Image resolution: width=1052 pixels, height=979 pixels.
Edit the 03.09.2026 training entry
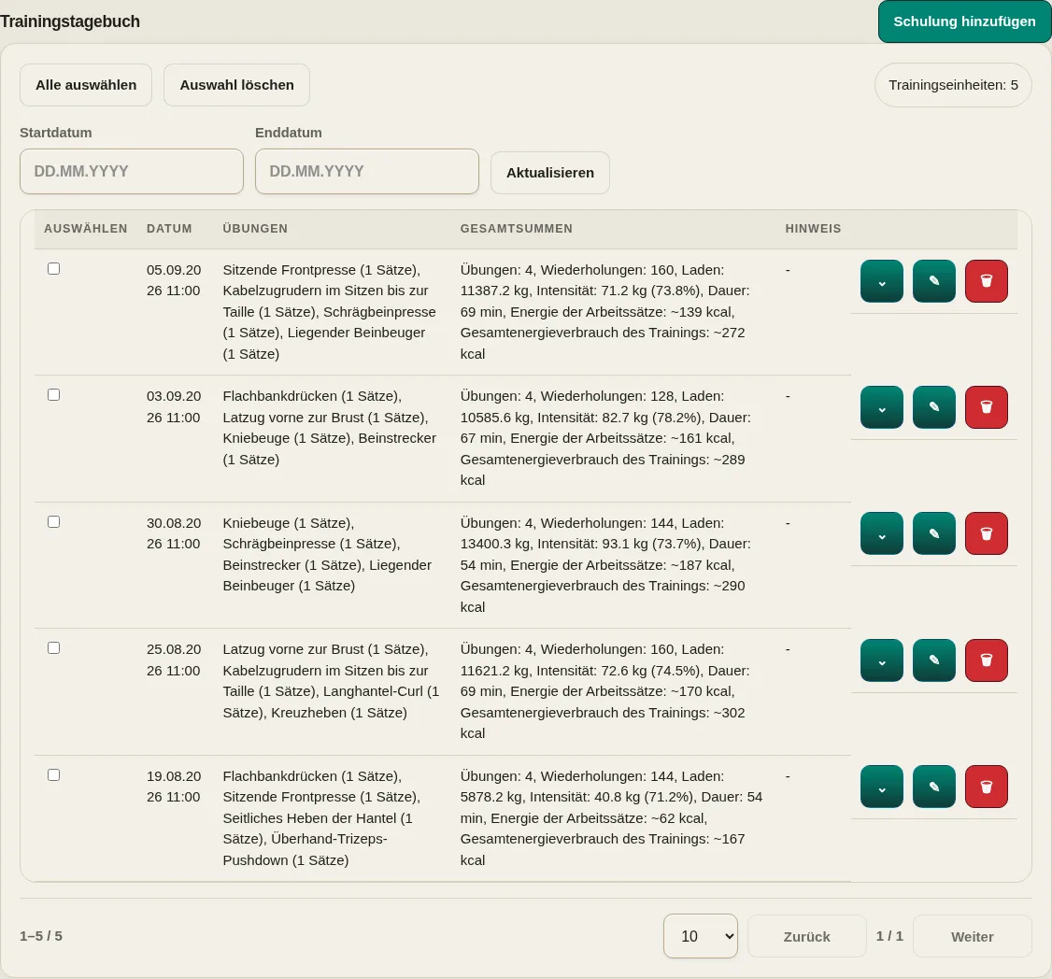[x=934, y=407]
